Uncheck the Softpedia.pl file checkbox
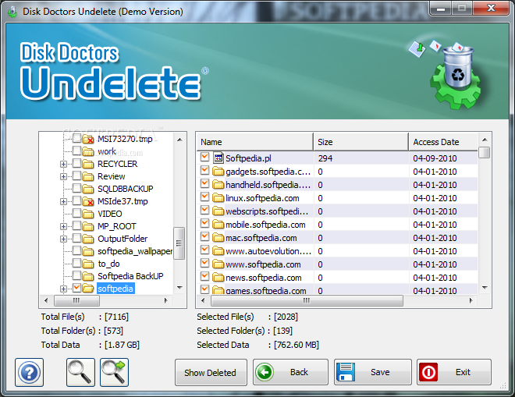The image size is (515, 397). [204, 157]
